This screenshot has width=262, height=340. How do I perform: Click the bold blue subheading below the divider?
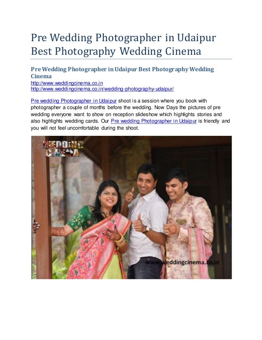coord(122,72)
